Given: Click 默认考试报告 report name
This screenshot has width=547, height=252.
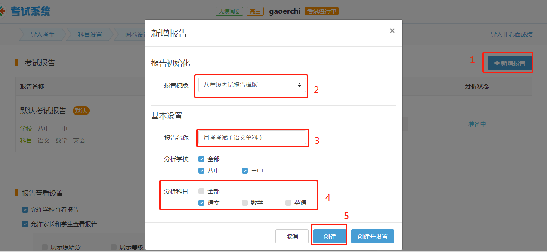Looking at the screenshot, I should [43, 111].
